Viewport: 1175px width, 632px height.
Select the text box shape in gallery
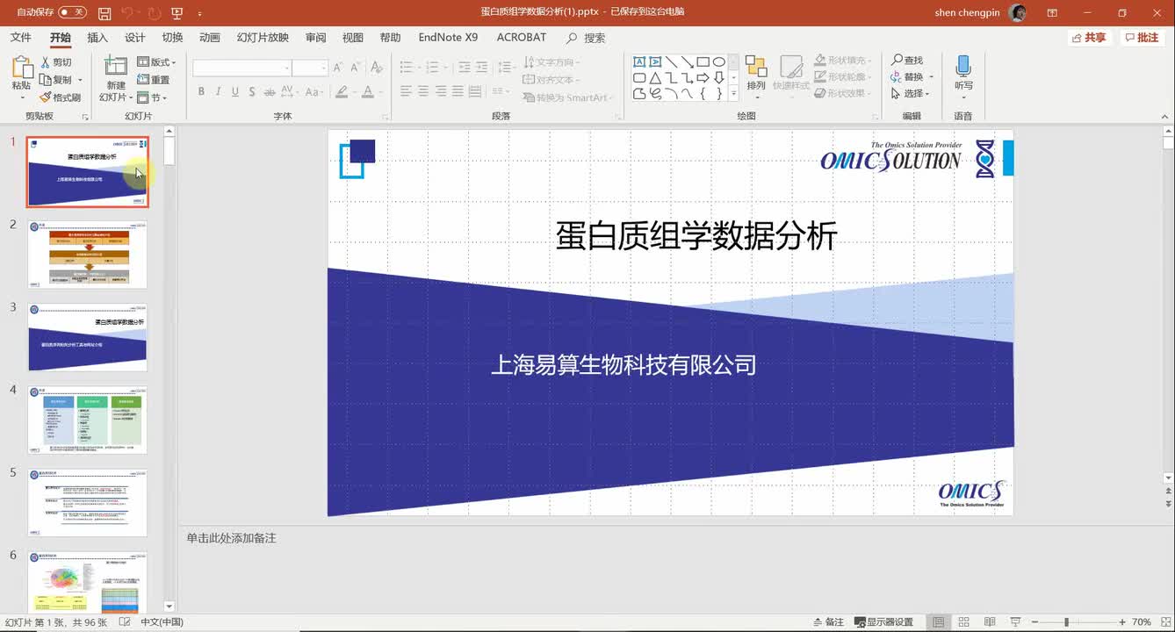point(639,62)
